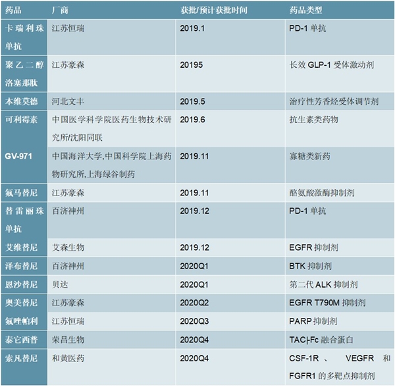The image size is (395, 387).
Task: Click 江苏恒瑞 in the 氟唑帕利 row
Action: coord(68,321)
